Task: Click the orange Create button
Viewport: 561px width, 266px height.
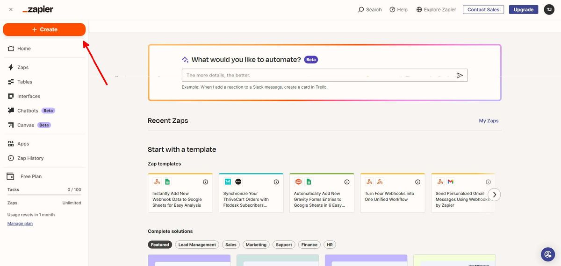Action: (44, 29)
